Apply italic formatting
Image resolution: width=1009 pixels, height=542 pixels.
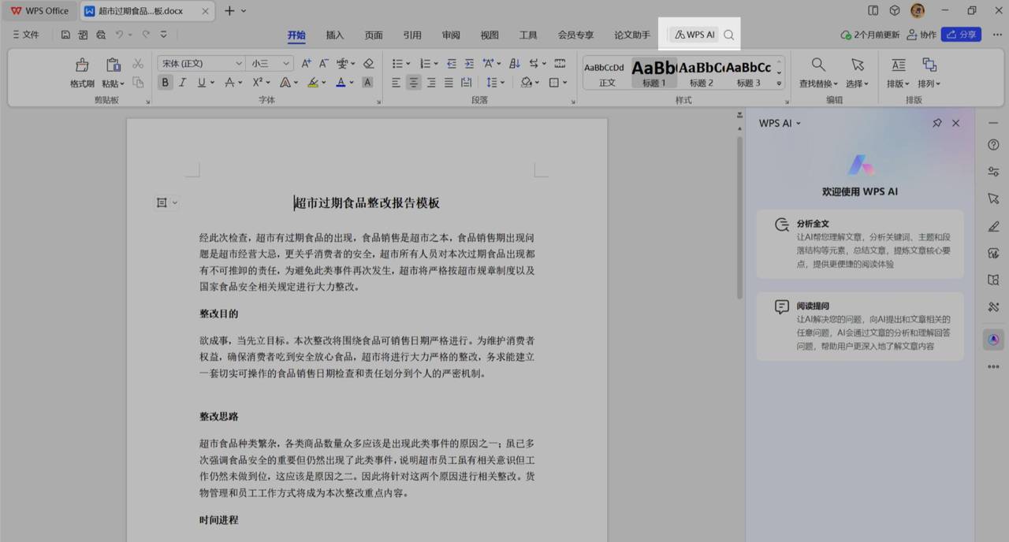(182, 82)
